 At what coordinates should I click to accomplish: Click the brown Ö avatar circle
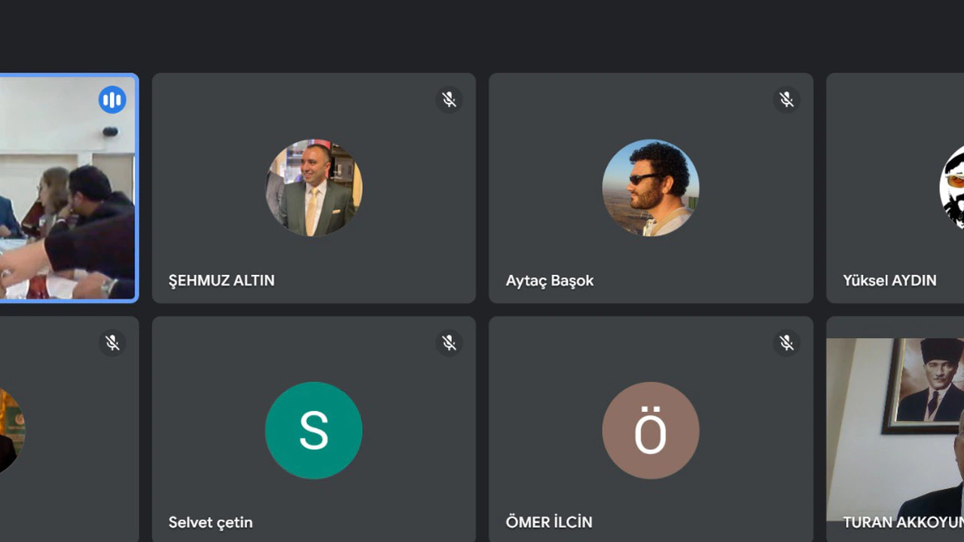coord(651,431)
